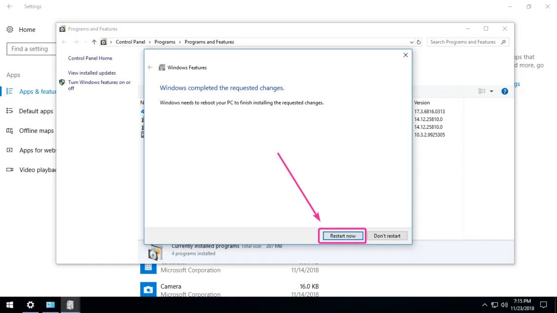This screenshot has width=557, height=313.
Task: Expand the view options dropdown arrow
Action: click(x=492, y=91)
